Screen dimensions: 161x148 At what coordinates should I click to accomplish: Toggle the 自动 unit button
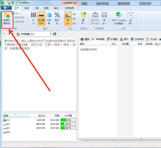(x=68, y=19)
